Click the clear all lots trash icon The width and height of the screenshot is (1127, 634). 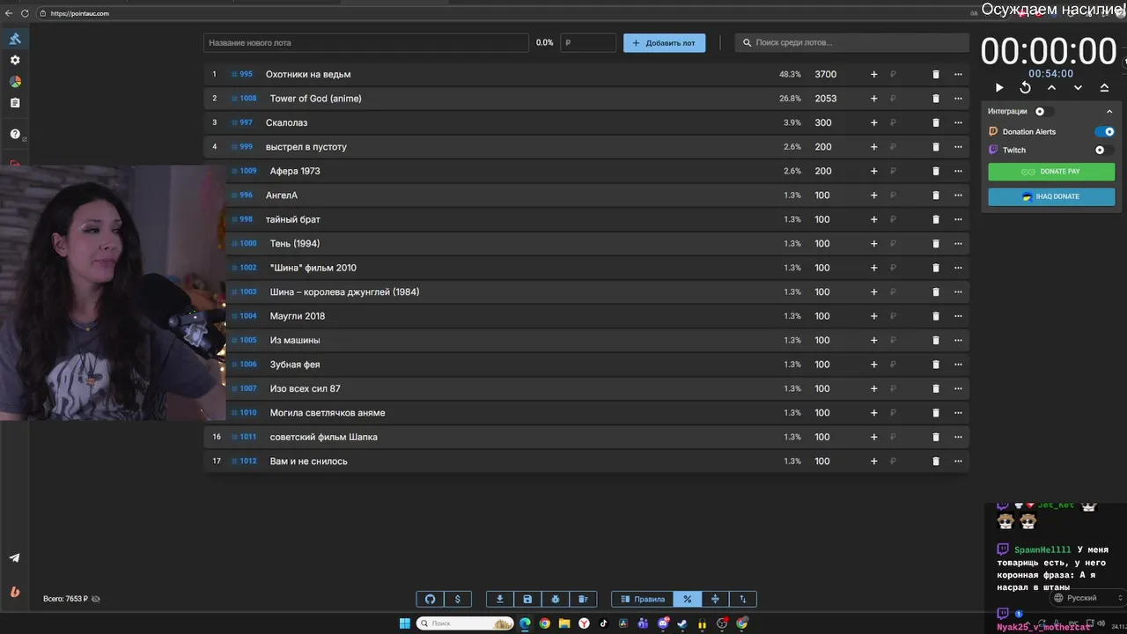583,599
